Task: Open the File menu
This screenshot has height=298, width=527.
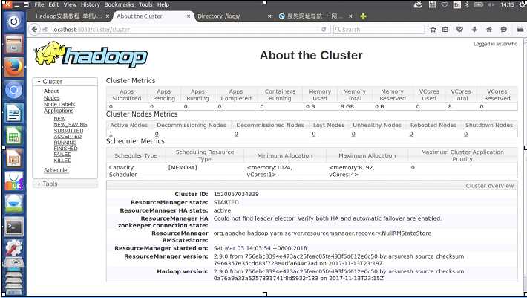Action: (x=39, y=4)
